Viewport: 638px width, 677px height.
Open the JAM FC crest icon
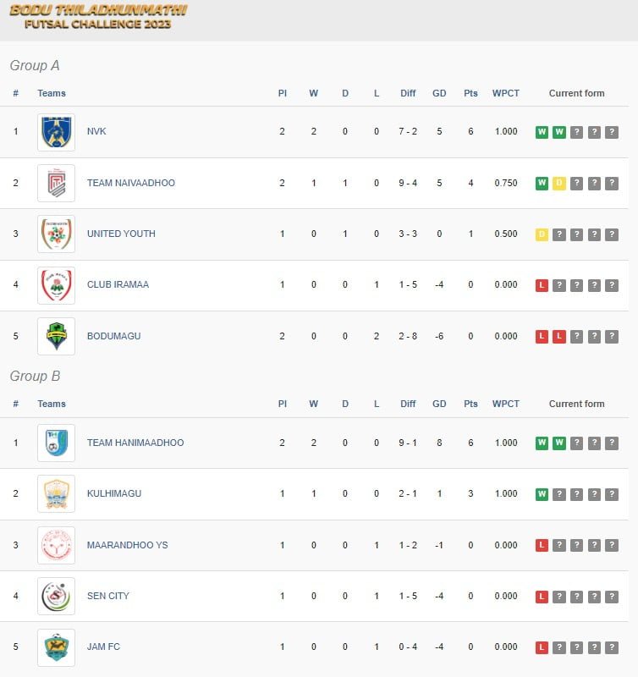56,647
